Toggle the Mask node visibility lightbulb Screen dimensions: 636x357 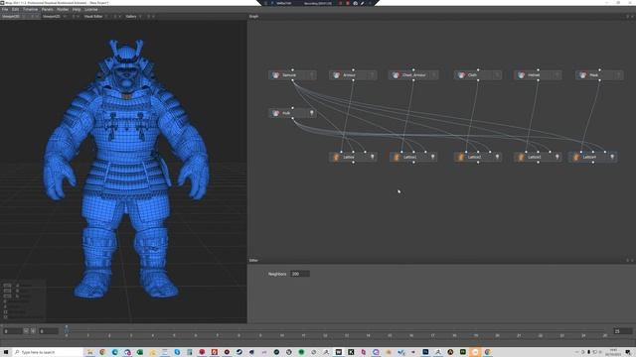point(618,75)
